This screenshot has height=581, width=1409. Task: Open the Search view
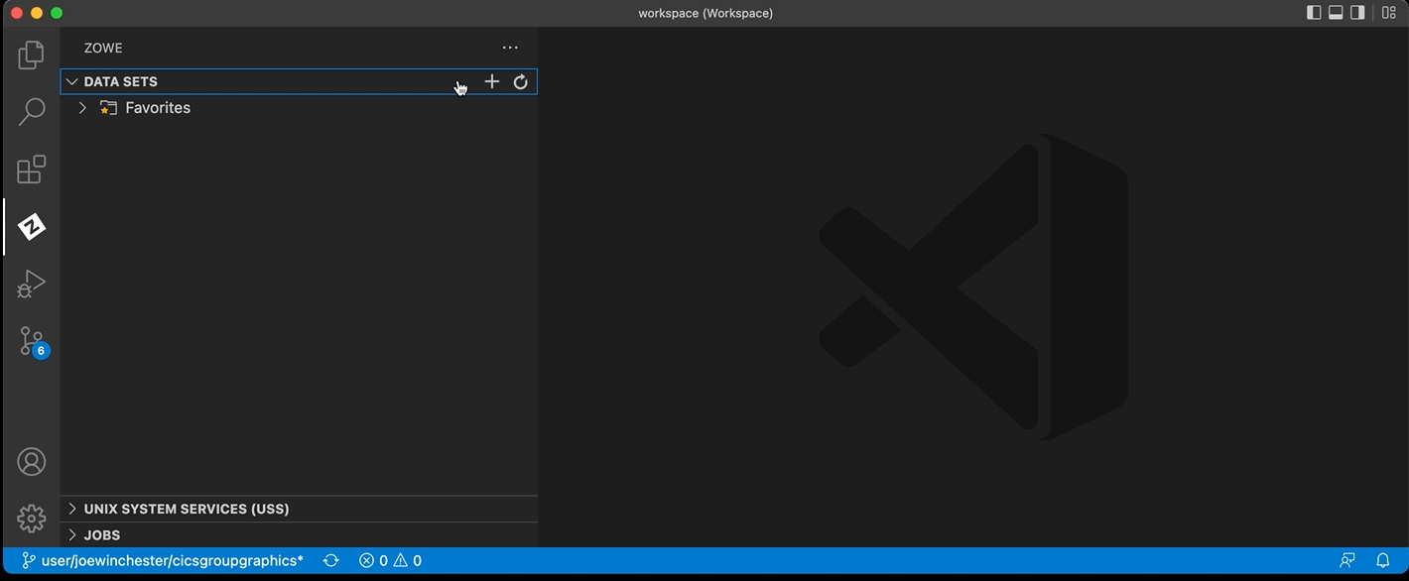pos(31,111)
